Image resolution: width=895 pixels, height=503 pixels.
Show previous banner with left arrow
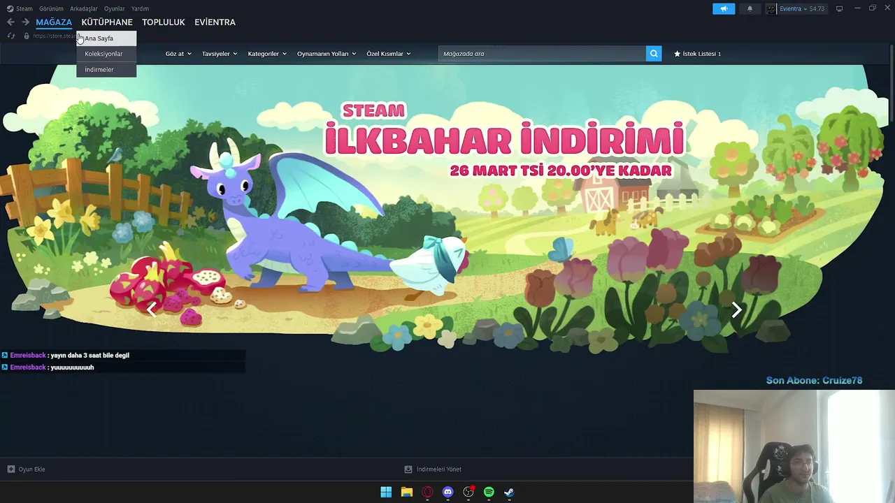tap(152, 309)
